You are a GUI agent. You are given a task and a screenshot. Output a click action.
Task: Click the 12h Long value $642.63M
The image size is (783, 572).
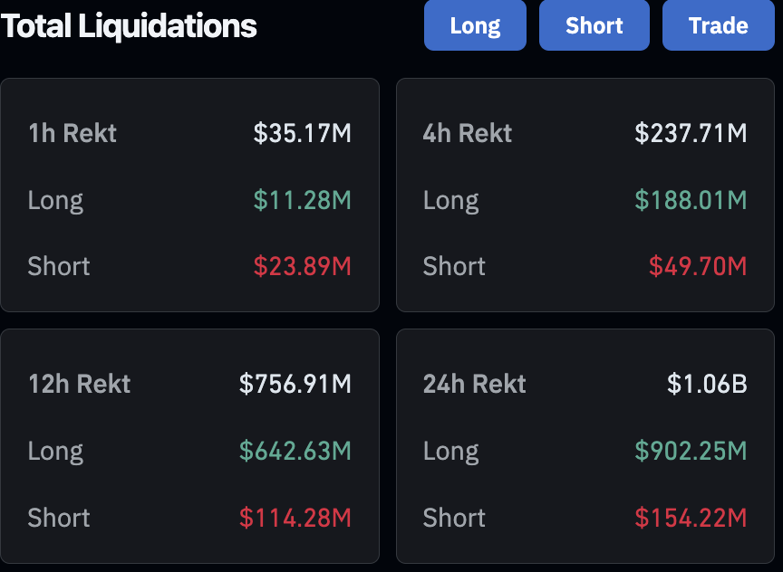tap(295, 451)
